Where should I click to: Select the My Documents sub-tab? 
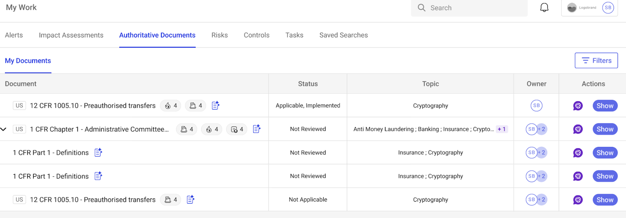28,61
